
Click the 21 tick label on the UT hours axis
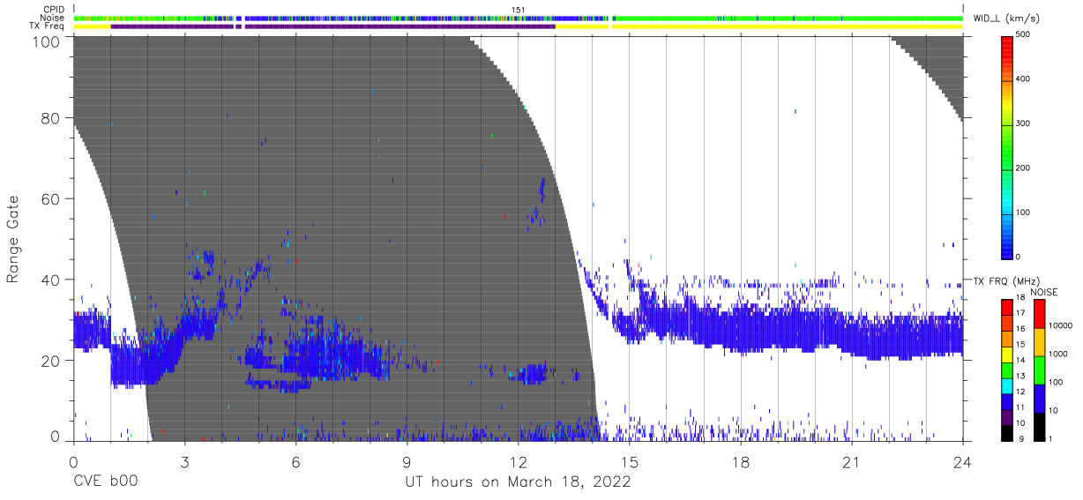[851, 461]
